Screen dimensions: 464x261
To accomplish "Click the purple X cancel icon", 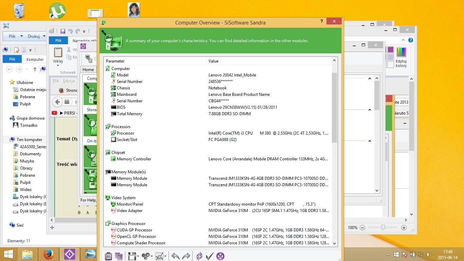I will 220,256.
